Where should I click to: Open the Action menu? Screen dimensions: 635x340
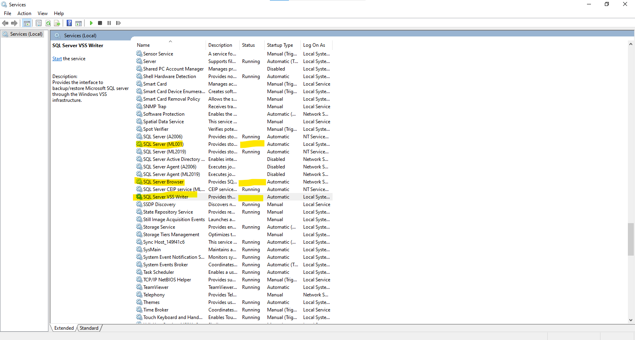[x=24, y=13]
